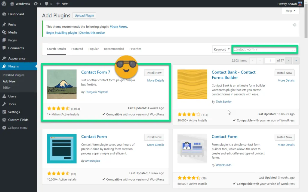This screenshot has height=192, width=308.
Task: Click the Upload Plugin button
Action: [x=84, y=16]
